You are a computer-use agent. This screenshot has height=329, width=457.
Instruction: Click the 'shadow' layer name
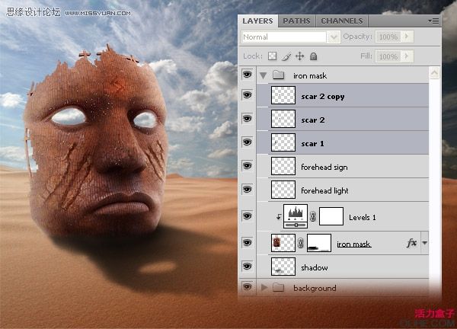coord(314,267)
